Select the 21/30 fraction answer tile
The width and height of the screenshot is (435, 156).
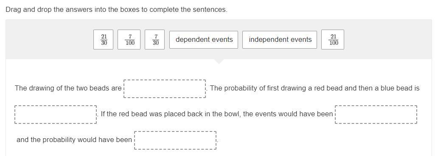(104, 40)
